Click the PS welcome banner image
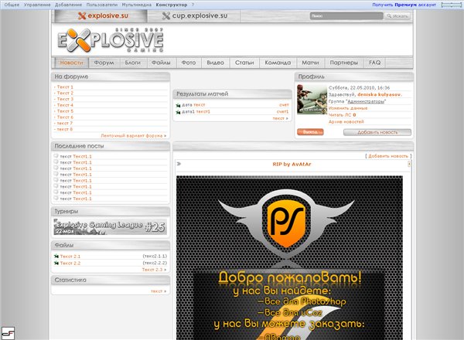Viewport: 464px width, 340px height. point(289,257)
